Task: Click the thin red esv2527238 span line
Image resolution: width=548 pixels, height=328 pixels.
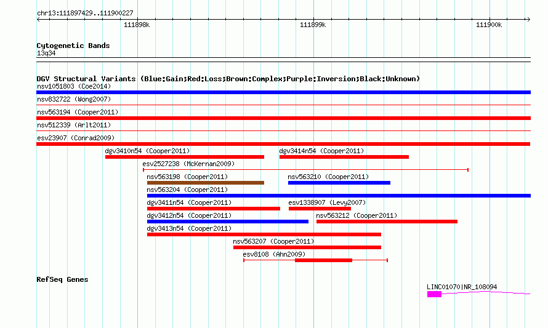Action: tap(305, 170)
